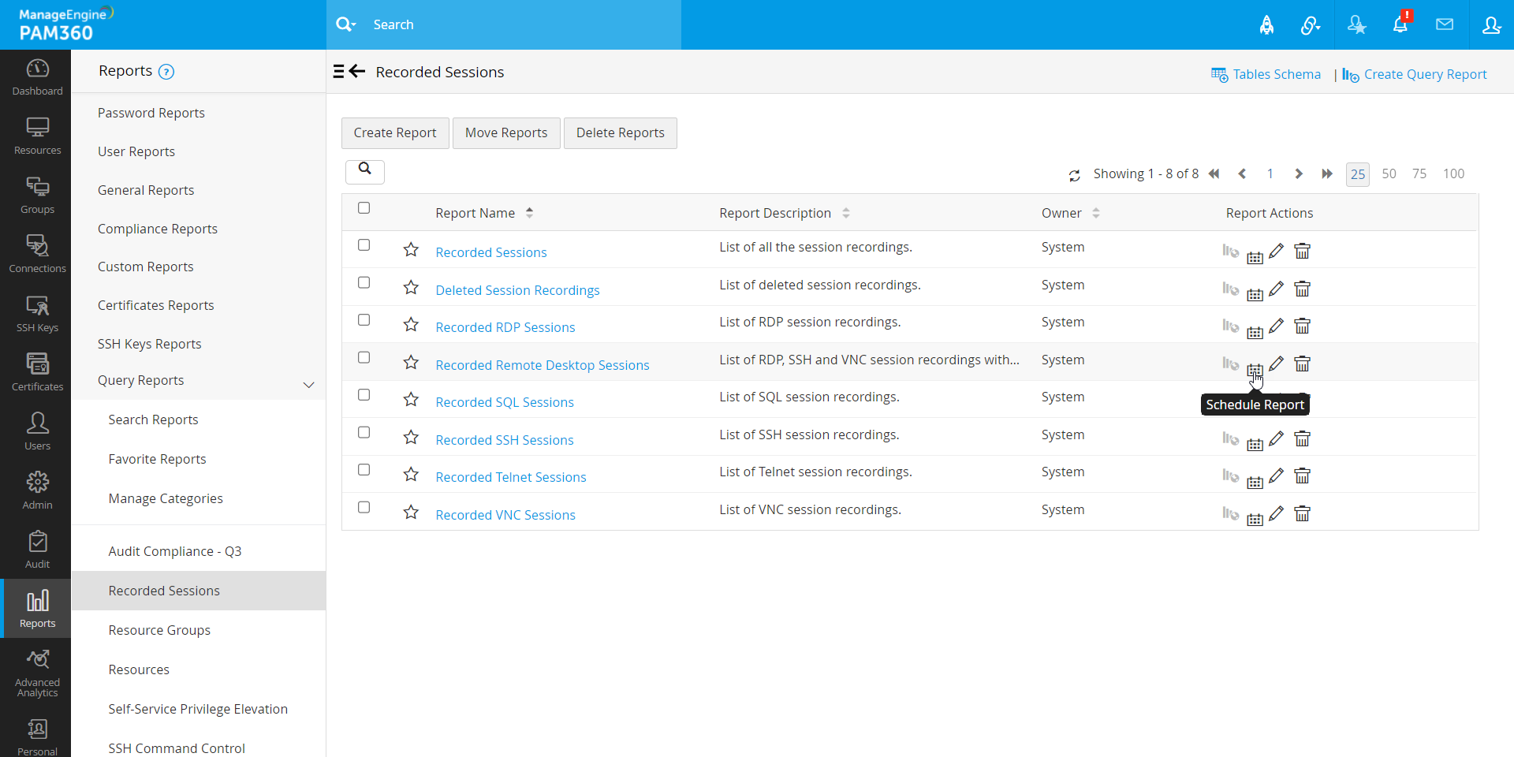Check the checkbox next to Recorded RDP Sessions

coord(364,320)
